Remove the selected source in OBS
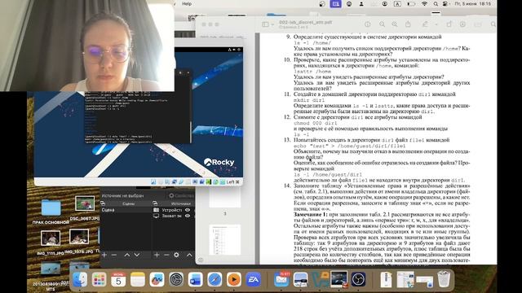This screenshot has height=293, width=522. [166, 255]
